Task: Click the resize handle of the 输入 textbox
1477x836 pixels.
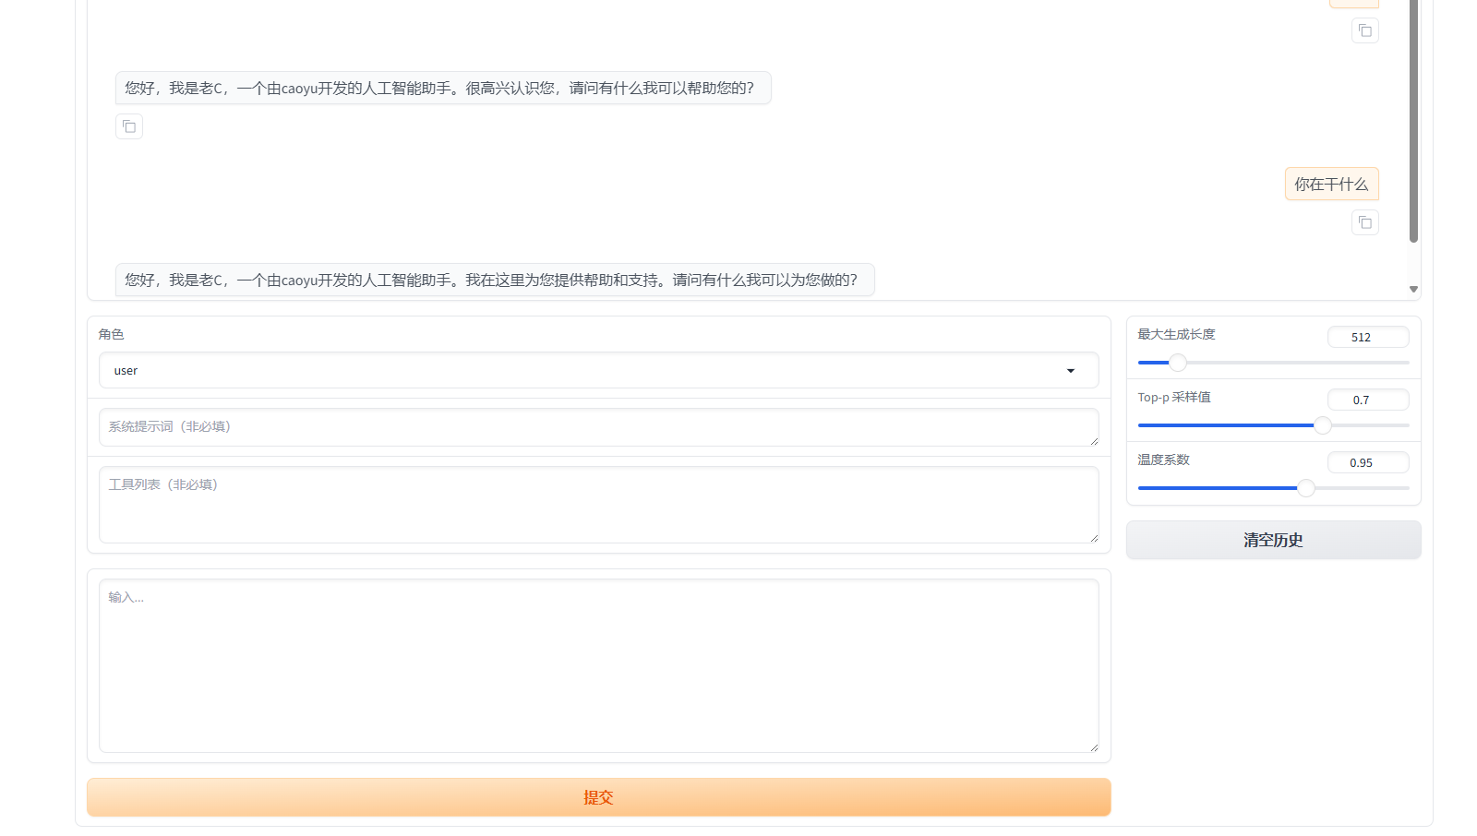Action: pos(1094,747)
